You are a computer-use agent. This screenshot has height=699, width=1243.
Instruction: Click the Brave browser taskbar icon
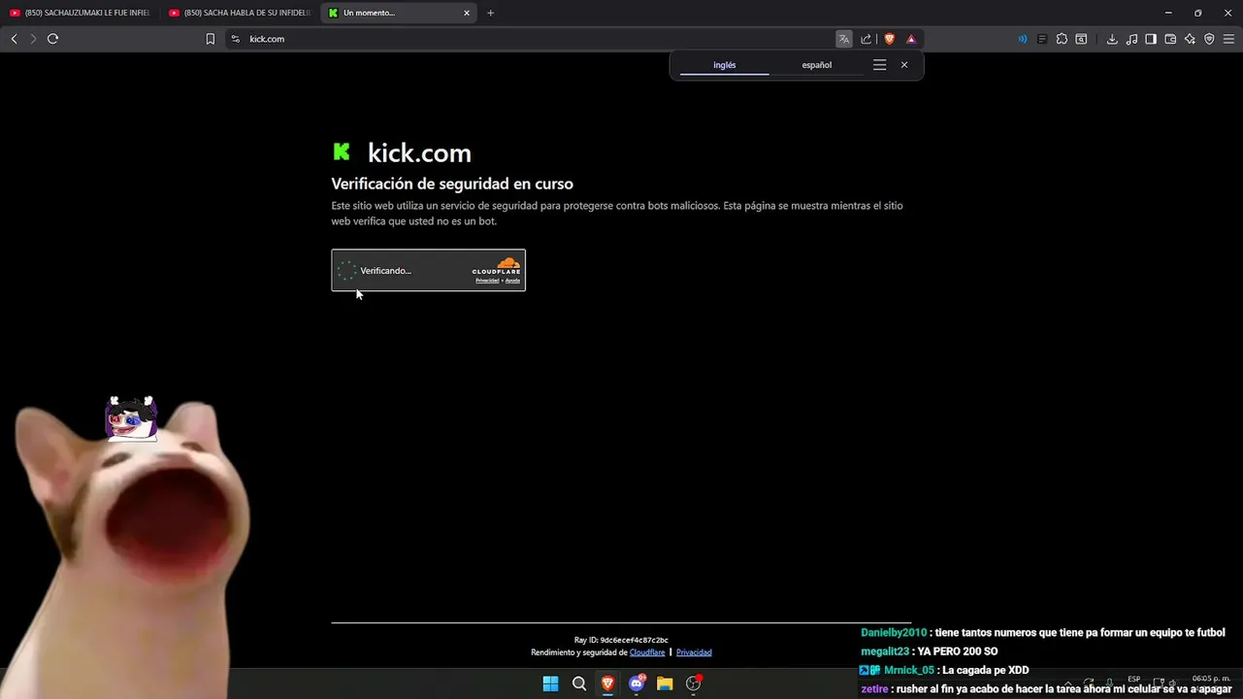(x=607, y=683)
